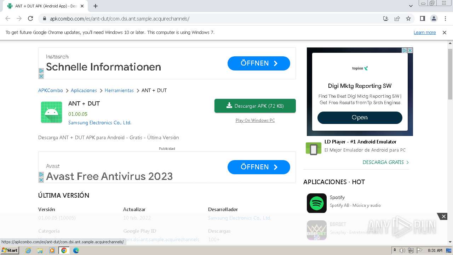Open the Windows Start menu
Screen dimensions: 453x255
(x=10, y=250)
